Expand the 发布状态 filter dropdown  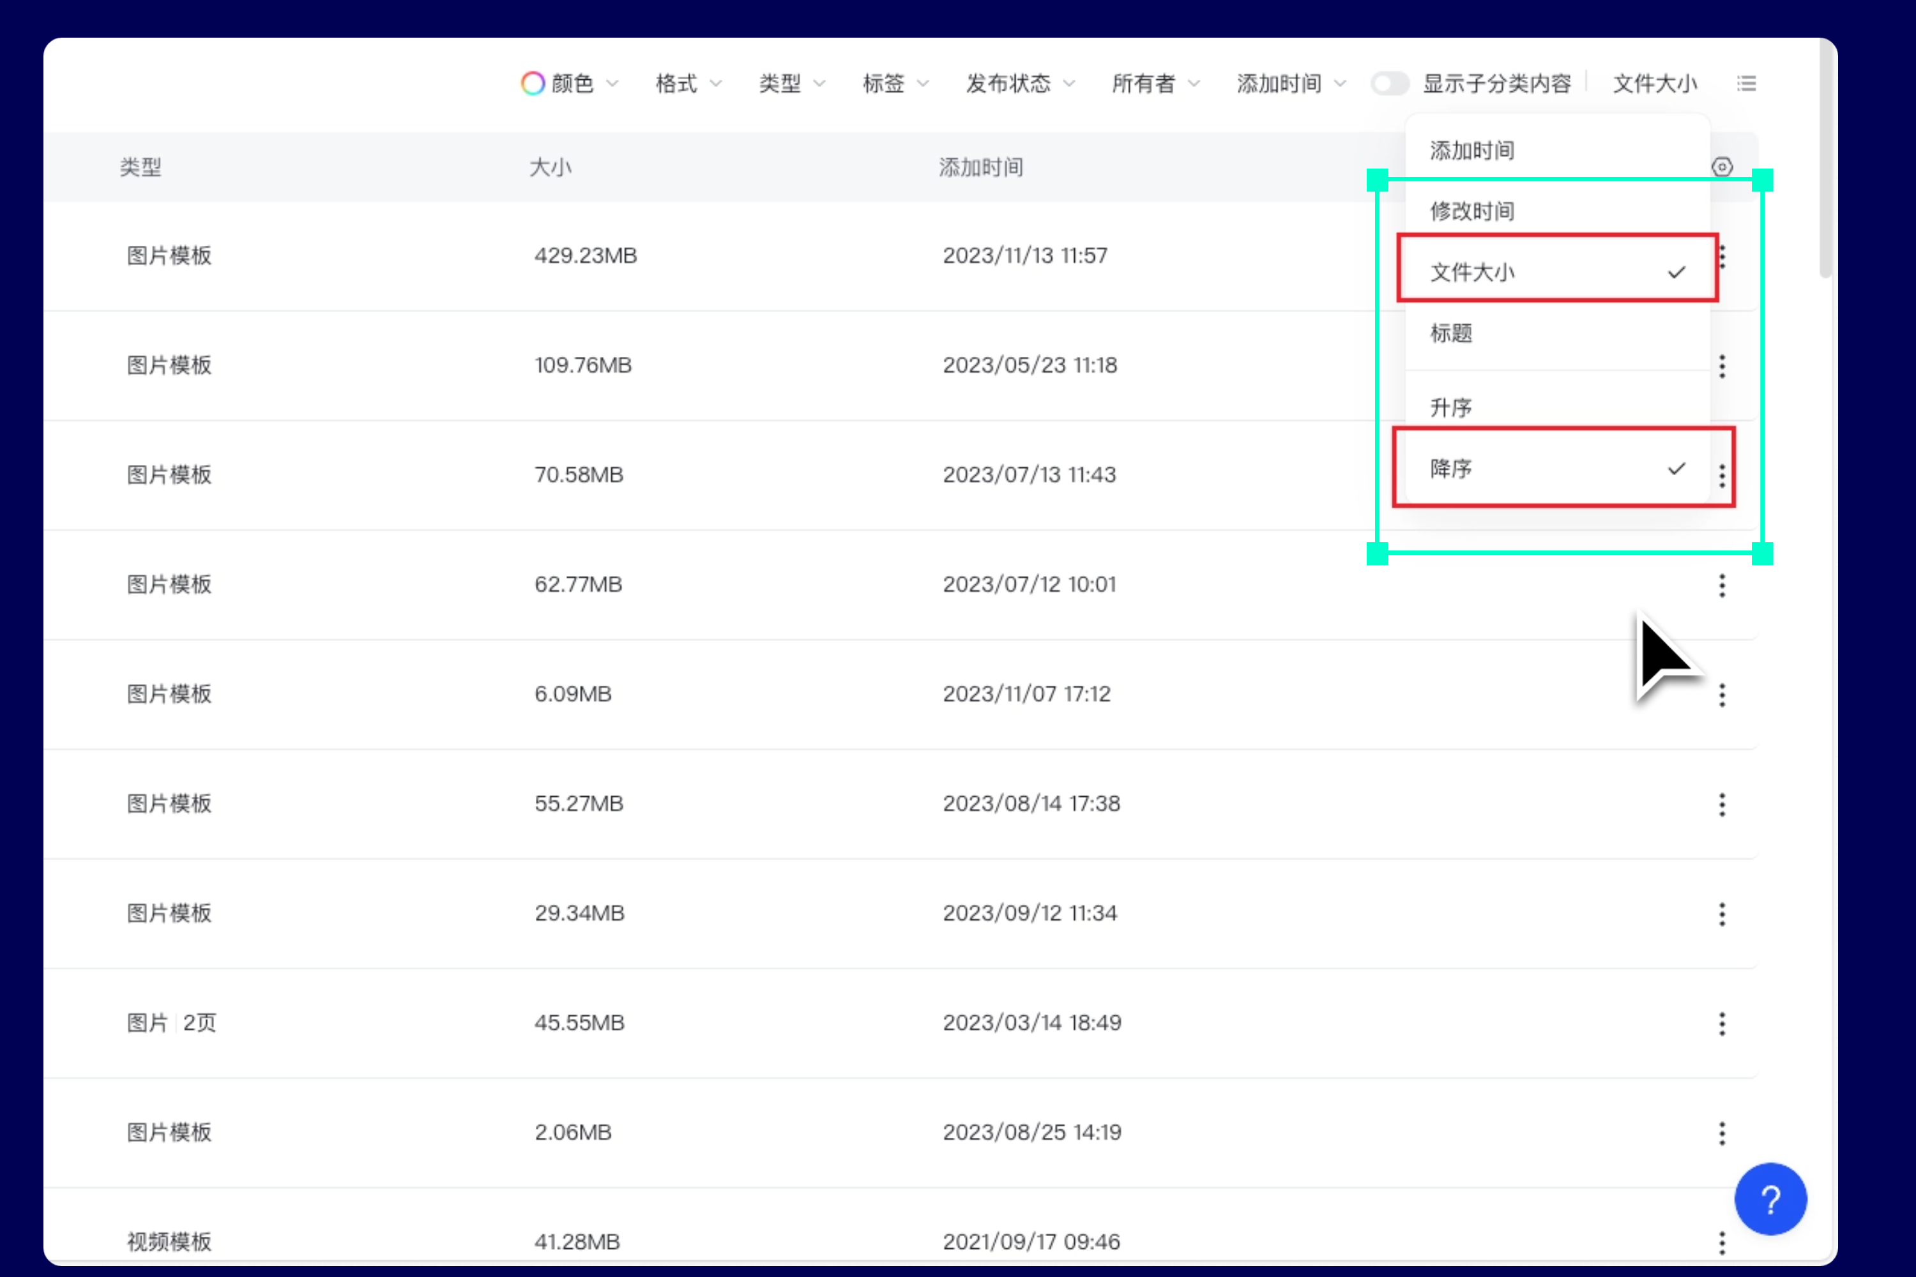pos(1020,83)
